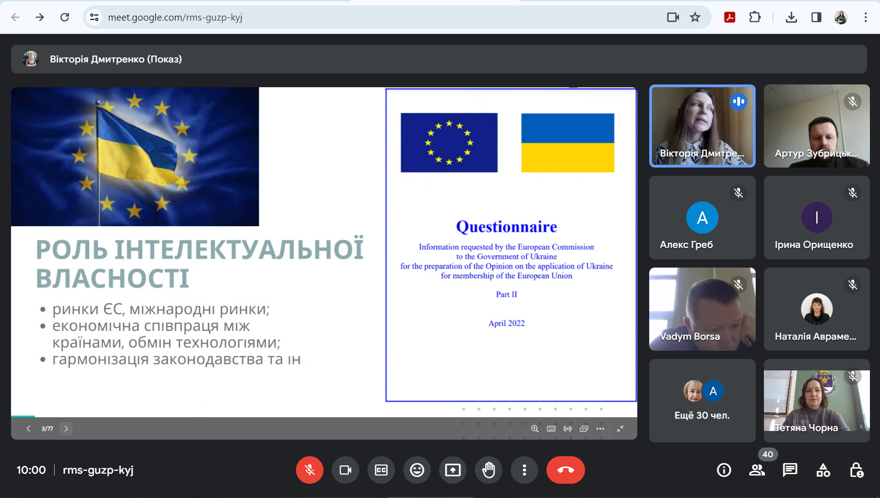
Task: Reload the Meet page
Action: tap(65, 17)
